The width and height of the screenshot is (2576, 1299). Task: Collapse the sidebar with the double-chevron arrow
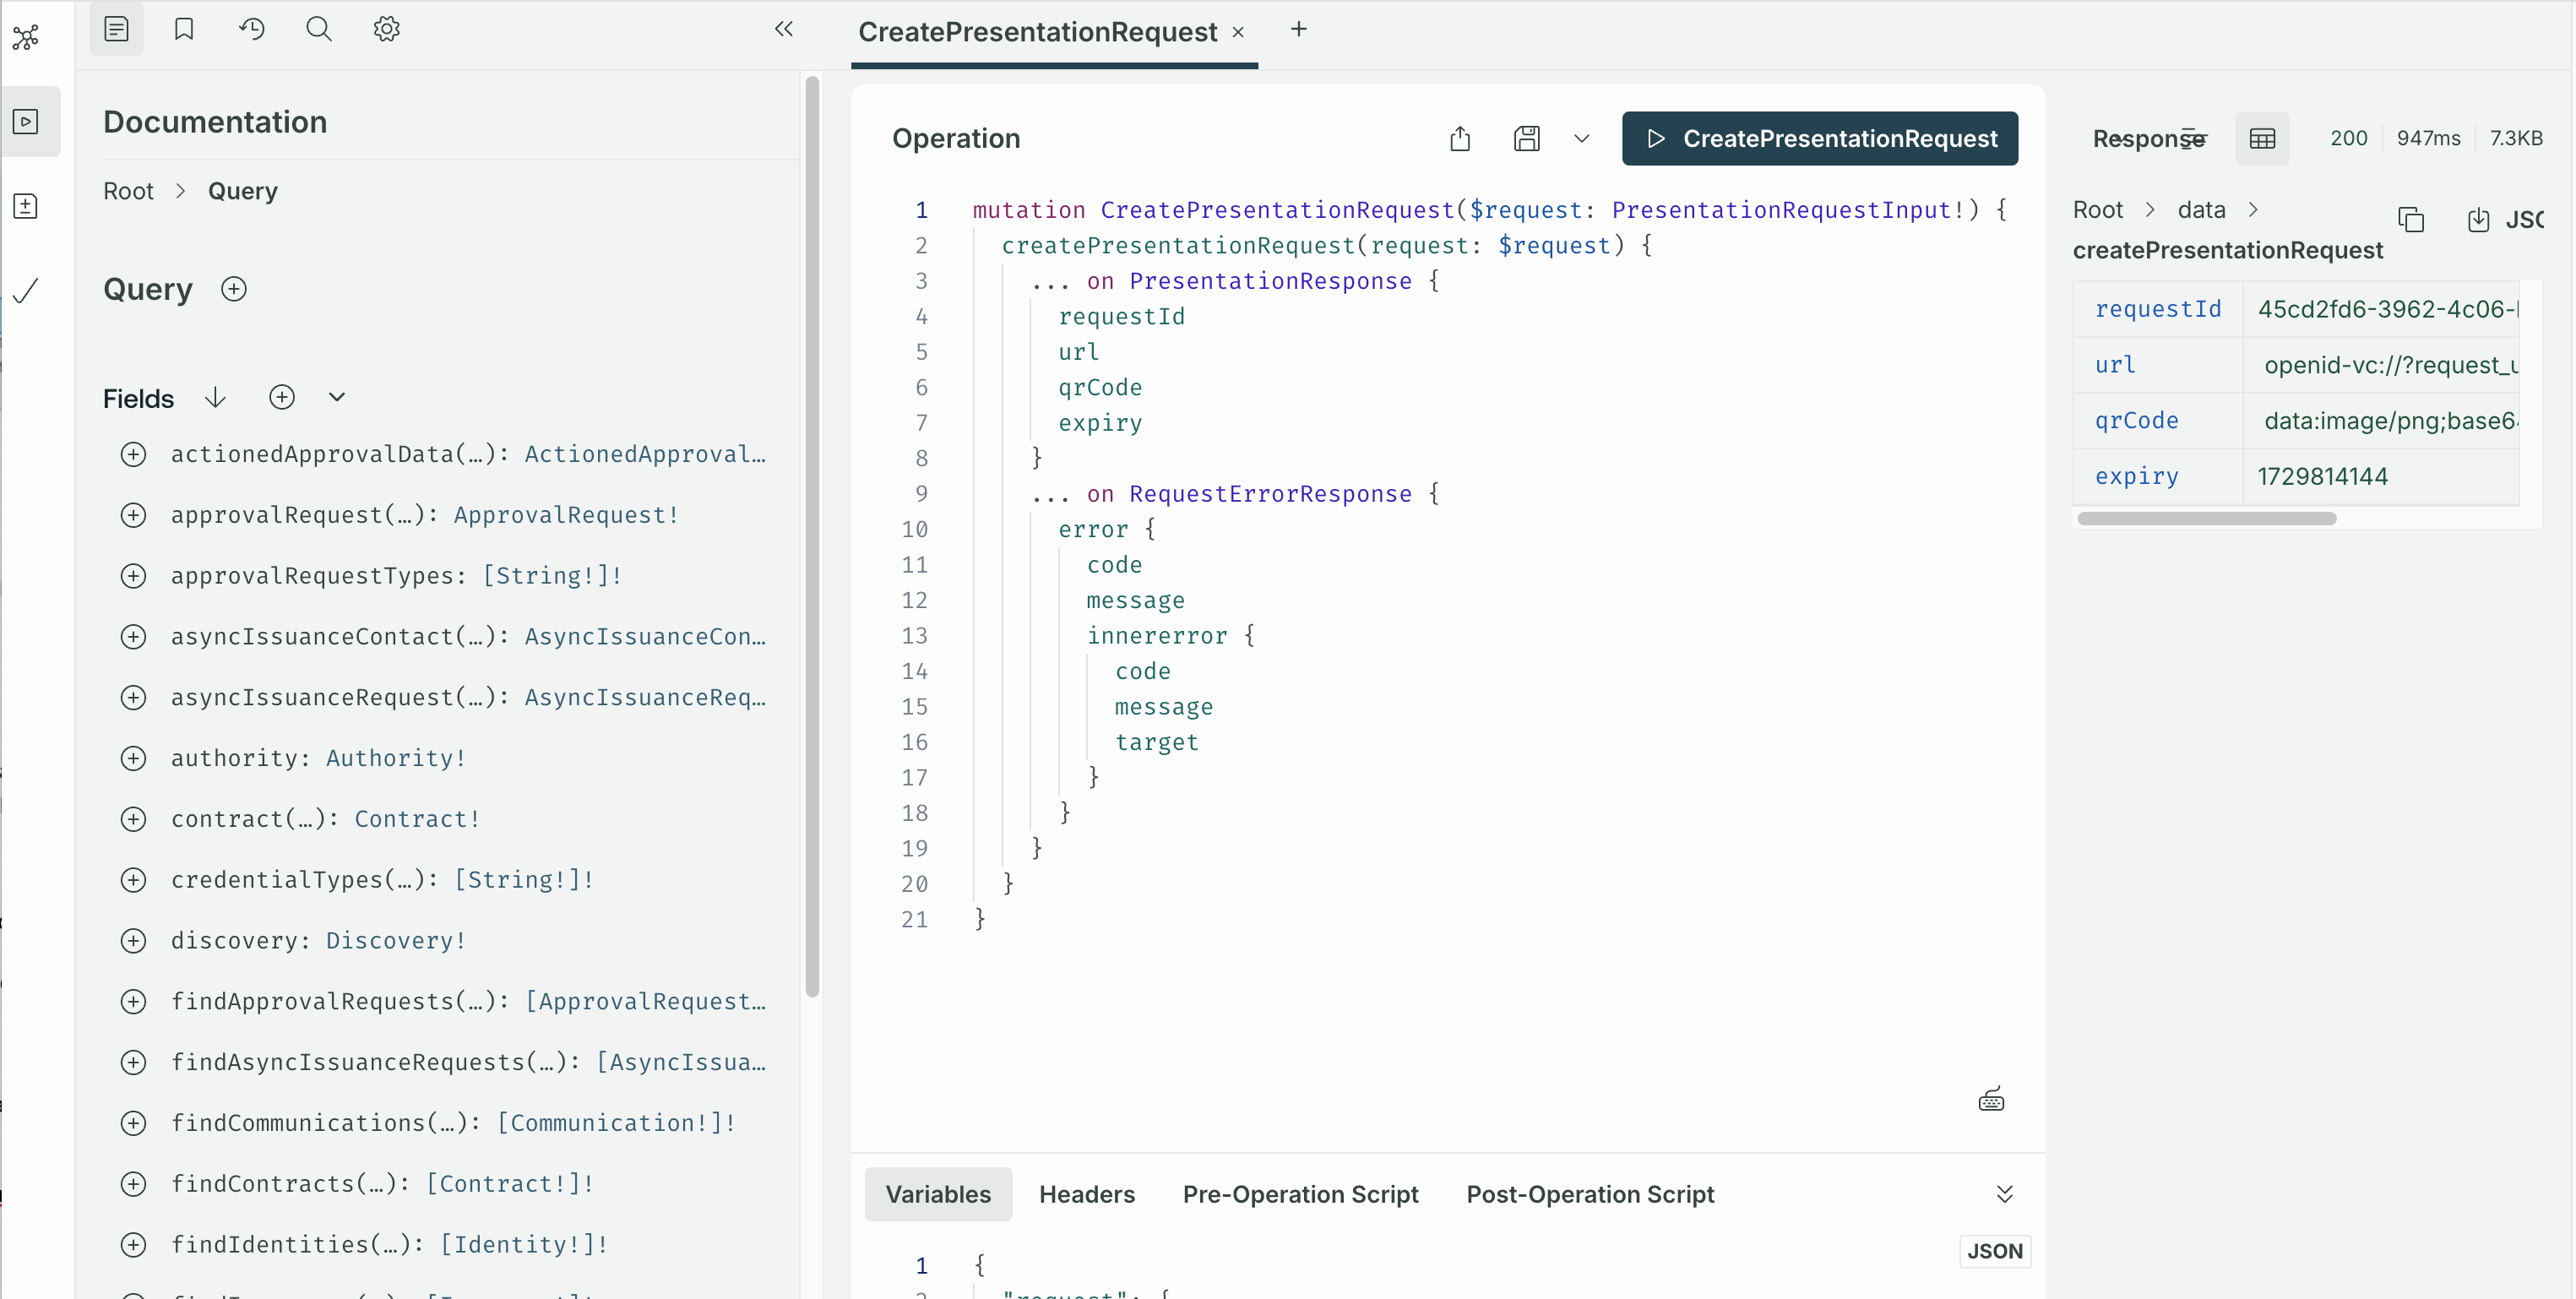784,29
